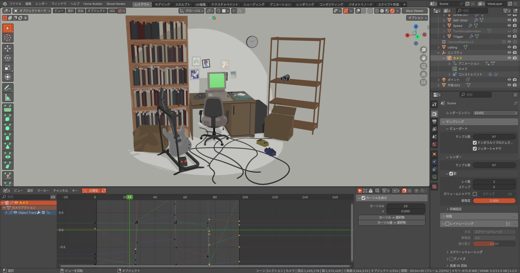Click the viewport zoom magnifier icon
520x273 pixels.
pyautogui.click(x=423, y=50)
